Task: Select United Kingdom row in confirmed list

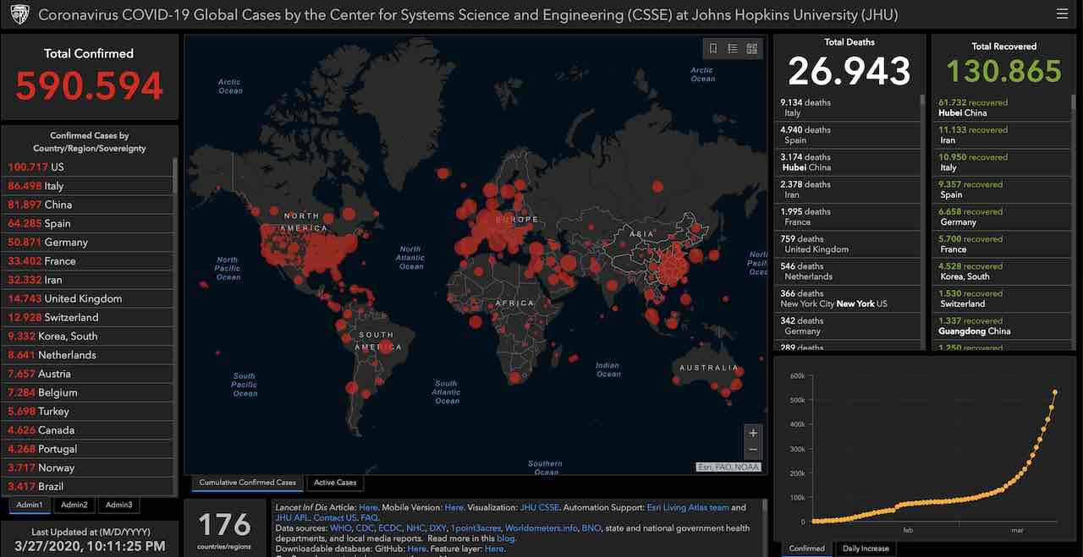Action: (x=89, y=298)
